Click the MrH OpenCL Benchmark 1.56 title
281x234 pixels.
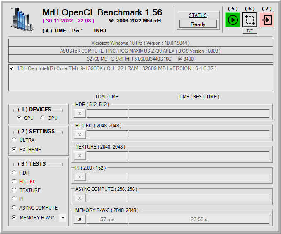[x=102, y=12]
